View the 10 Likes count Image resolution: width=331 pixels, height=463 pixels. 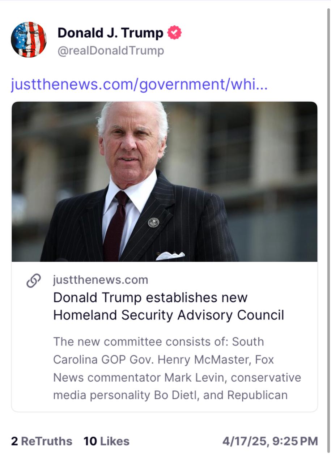(x=106, y=441)
